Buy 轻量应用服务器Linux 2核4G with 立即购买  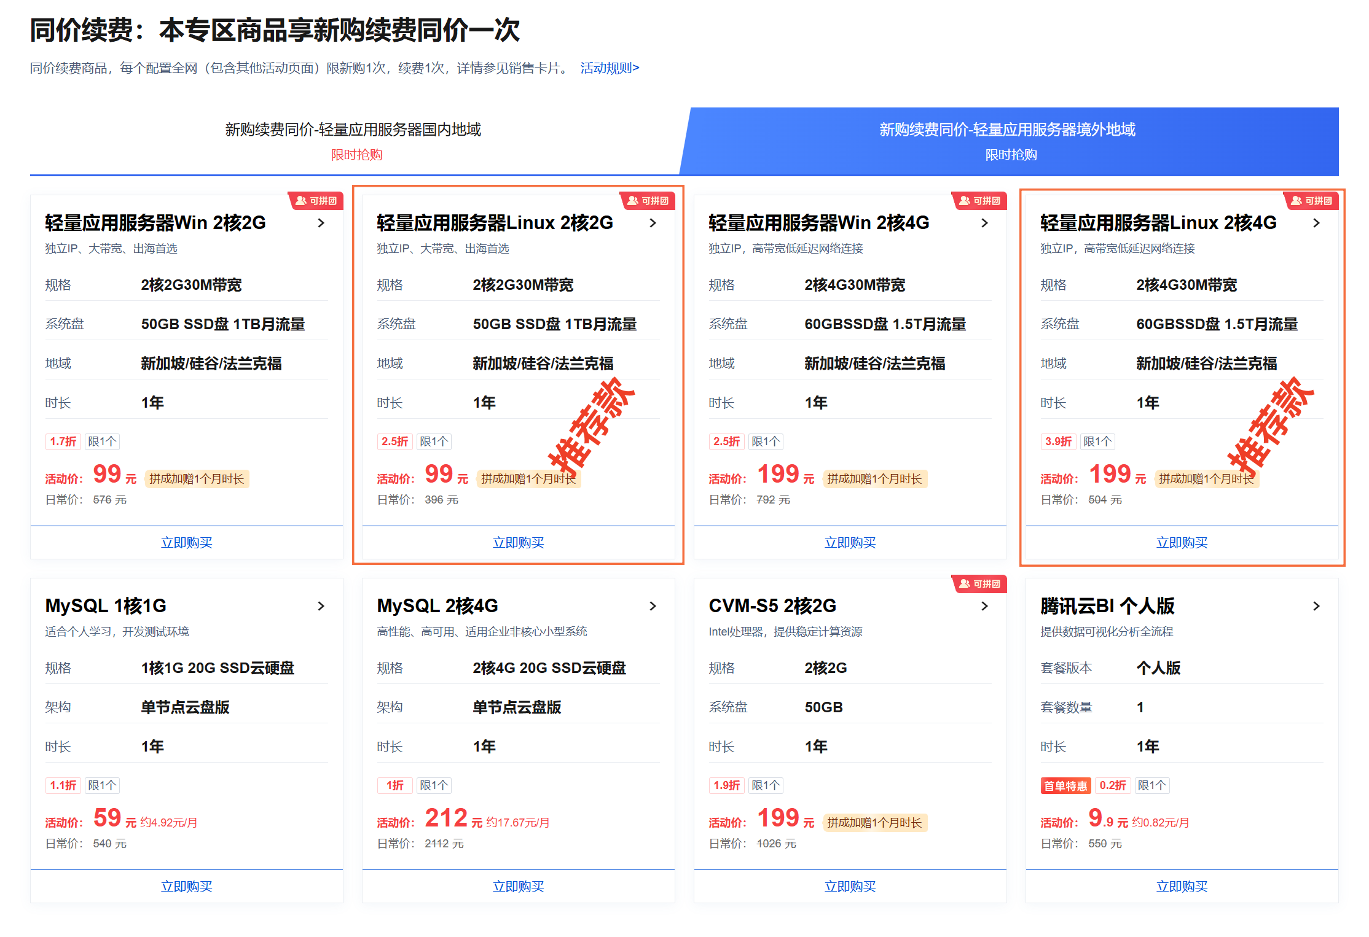pyautogui.click(x=1182, y=543)
